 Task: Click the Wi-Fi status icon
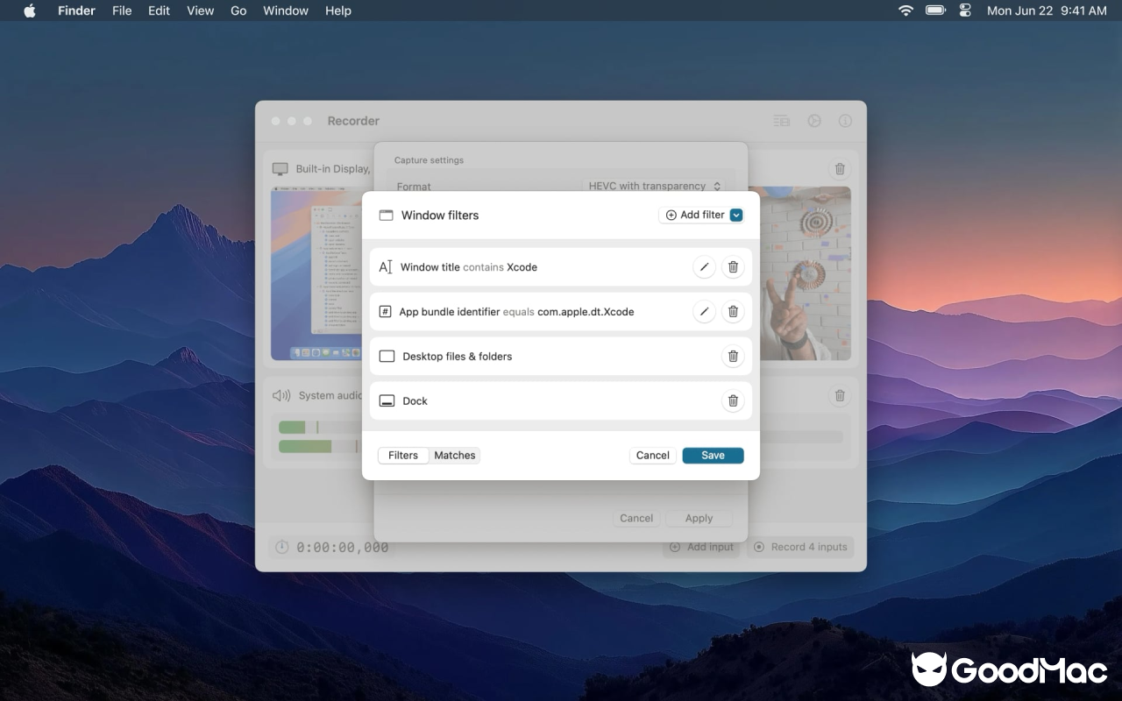click(905, 11)
